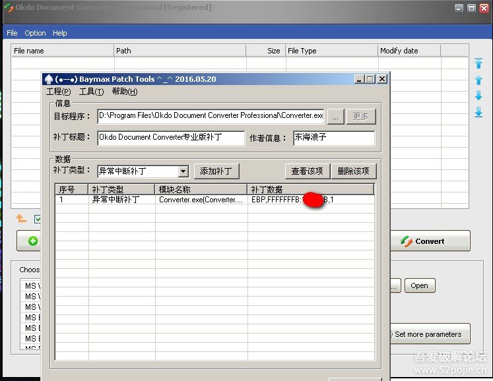This screenshot has width=493, height=381.
Task: Minimize the Baymax Patch Tools window
Action: [359, 79]
